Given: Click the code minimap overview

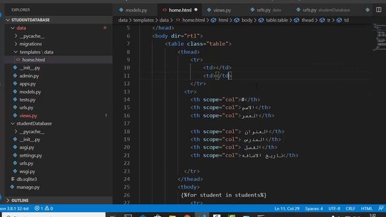Looking at the screenshot, I should coord(379,37).
